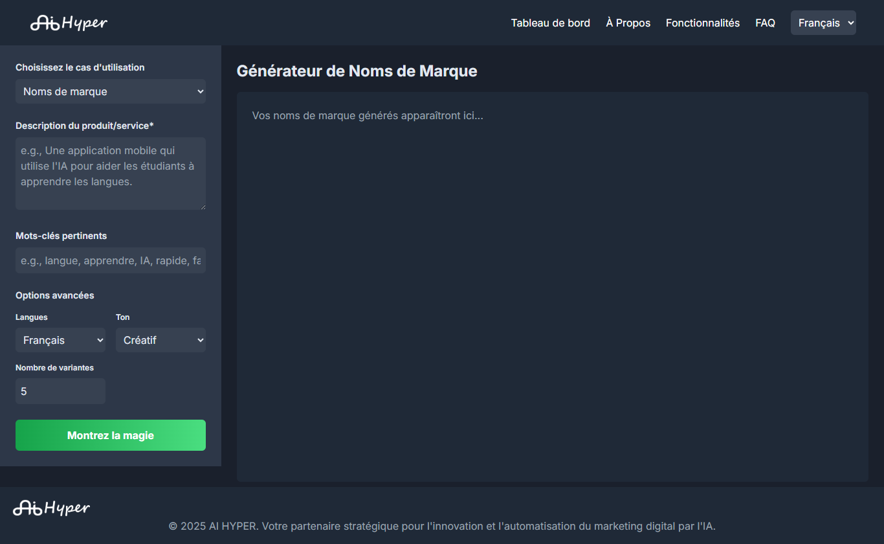Image resolution: width=884 pixels, height=544 pixels.
Task: Open Tableau de bord page
Action: [x=551, y=23]
